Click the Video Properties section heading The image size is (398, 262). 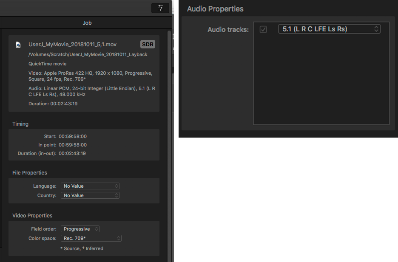[32, 216]
